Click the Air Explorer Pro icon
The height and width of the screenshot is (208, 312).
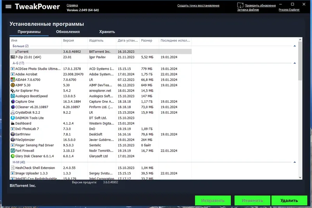[x=12, y=91]
